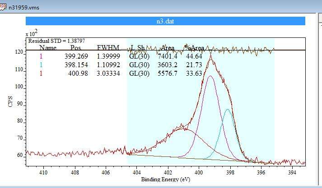This screenshot has height=188, width=322.
Task: Click the GL(30) line shape in the 398.154 row
Action: tap(139, 65)
